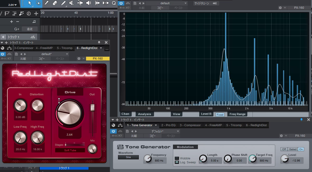
Task: Click the 追従 follow button
Action: (x=30, y=29)
